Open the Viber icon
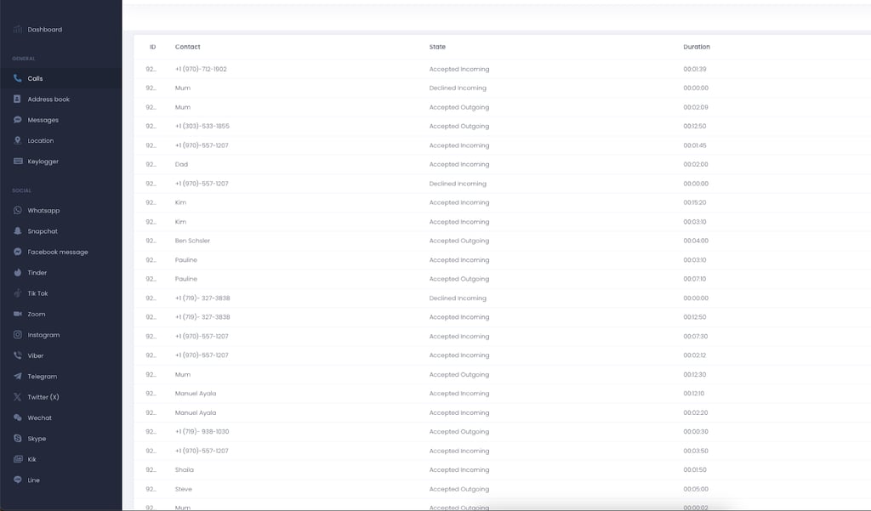Screen dimensions: 871x511 [18, 355]
